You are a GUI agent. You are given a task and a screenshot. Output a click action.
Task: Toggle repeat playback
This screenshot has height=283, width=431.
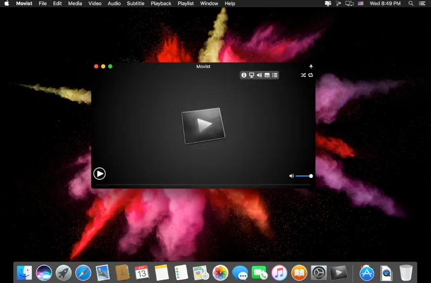tap(310, 75)
